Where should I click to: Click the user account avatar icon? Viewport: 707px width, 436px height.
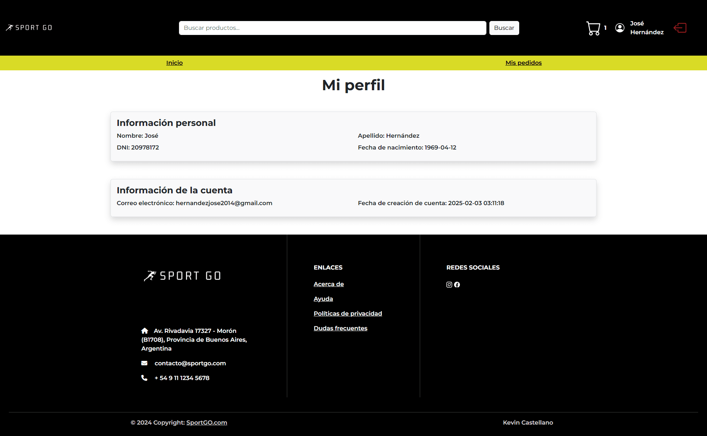point(620,28)
